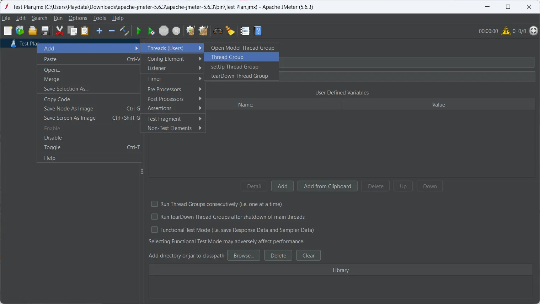Viewport: 540px width, 304px height.
Task: Expand the Non-Test Elements submenu
Action: tap(172, 128)
